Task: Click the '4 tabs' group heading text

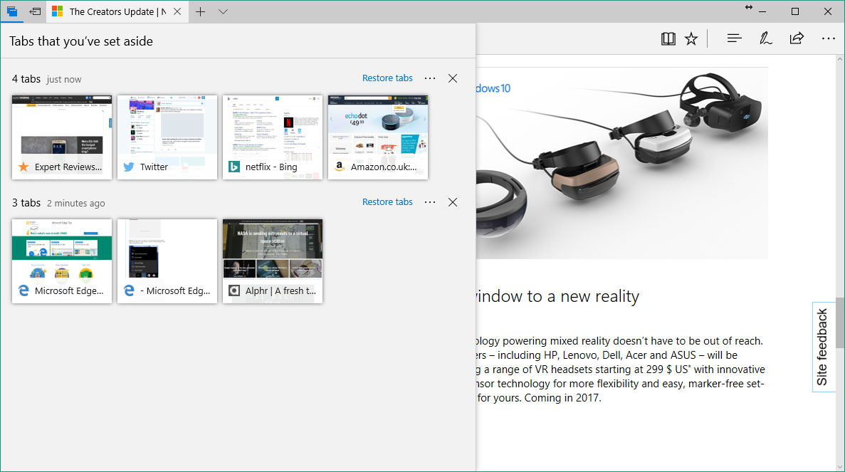Action: (x=26, y=78)
